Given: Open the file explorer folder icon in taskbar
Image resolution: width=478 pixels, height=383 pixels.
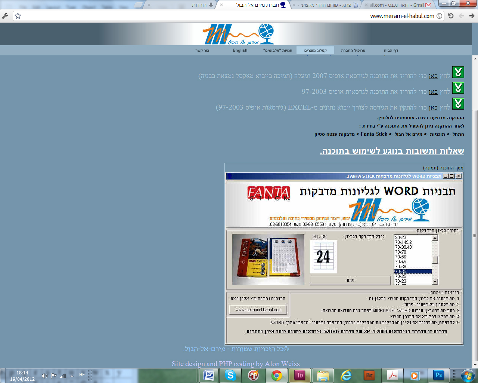Looking at the screenshot, I should [323, 375].
